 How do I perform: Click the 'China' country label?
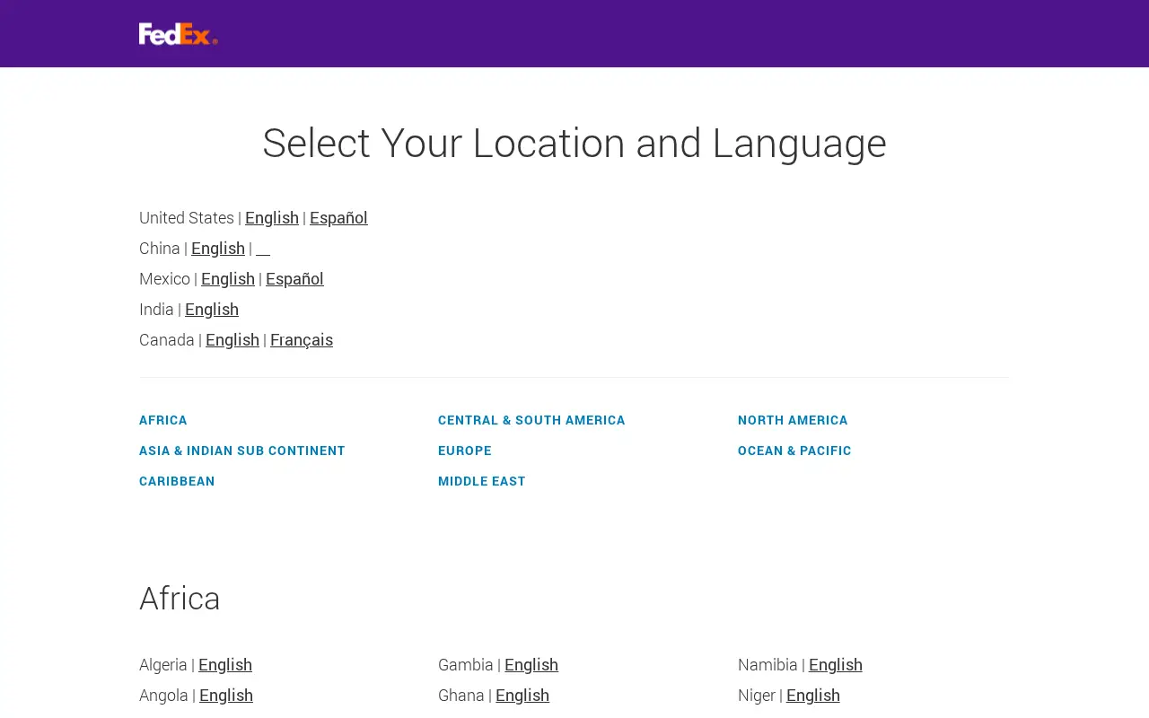[160, 248]
